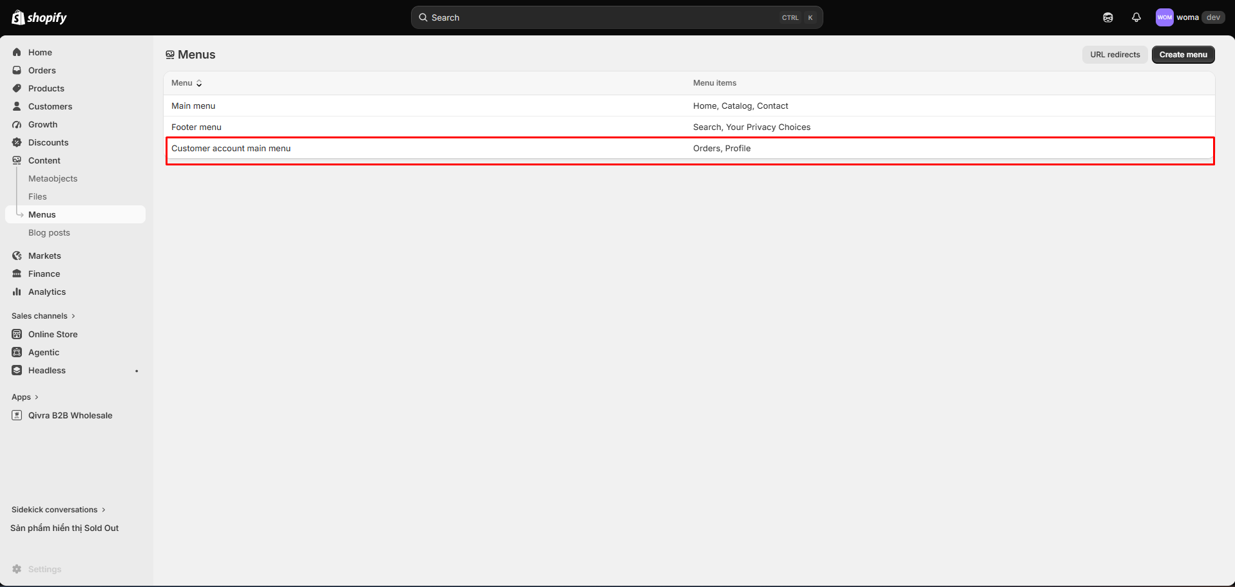Open the Sidekick assistant icon in top bar

click(x=1108, y=17)
